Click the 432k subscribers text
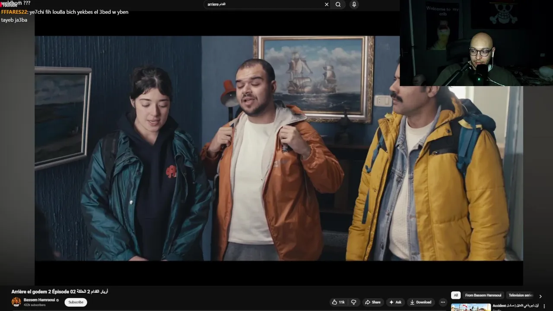Viewport: 553px width, 311px height. pyautogui.click(x=35, y=305)
